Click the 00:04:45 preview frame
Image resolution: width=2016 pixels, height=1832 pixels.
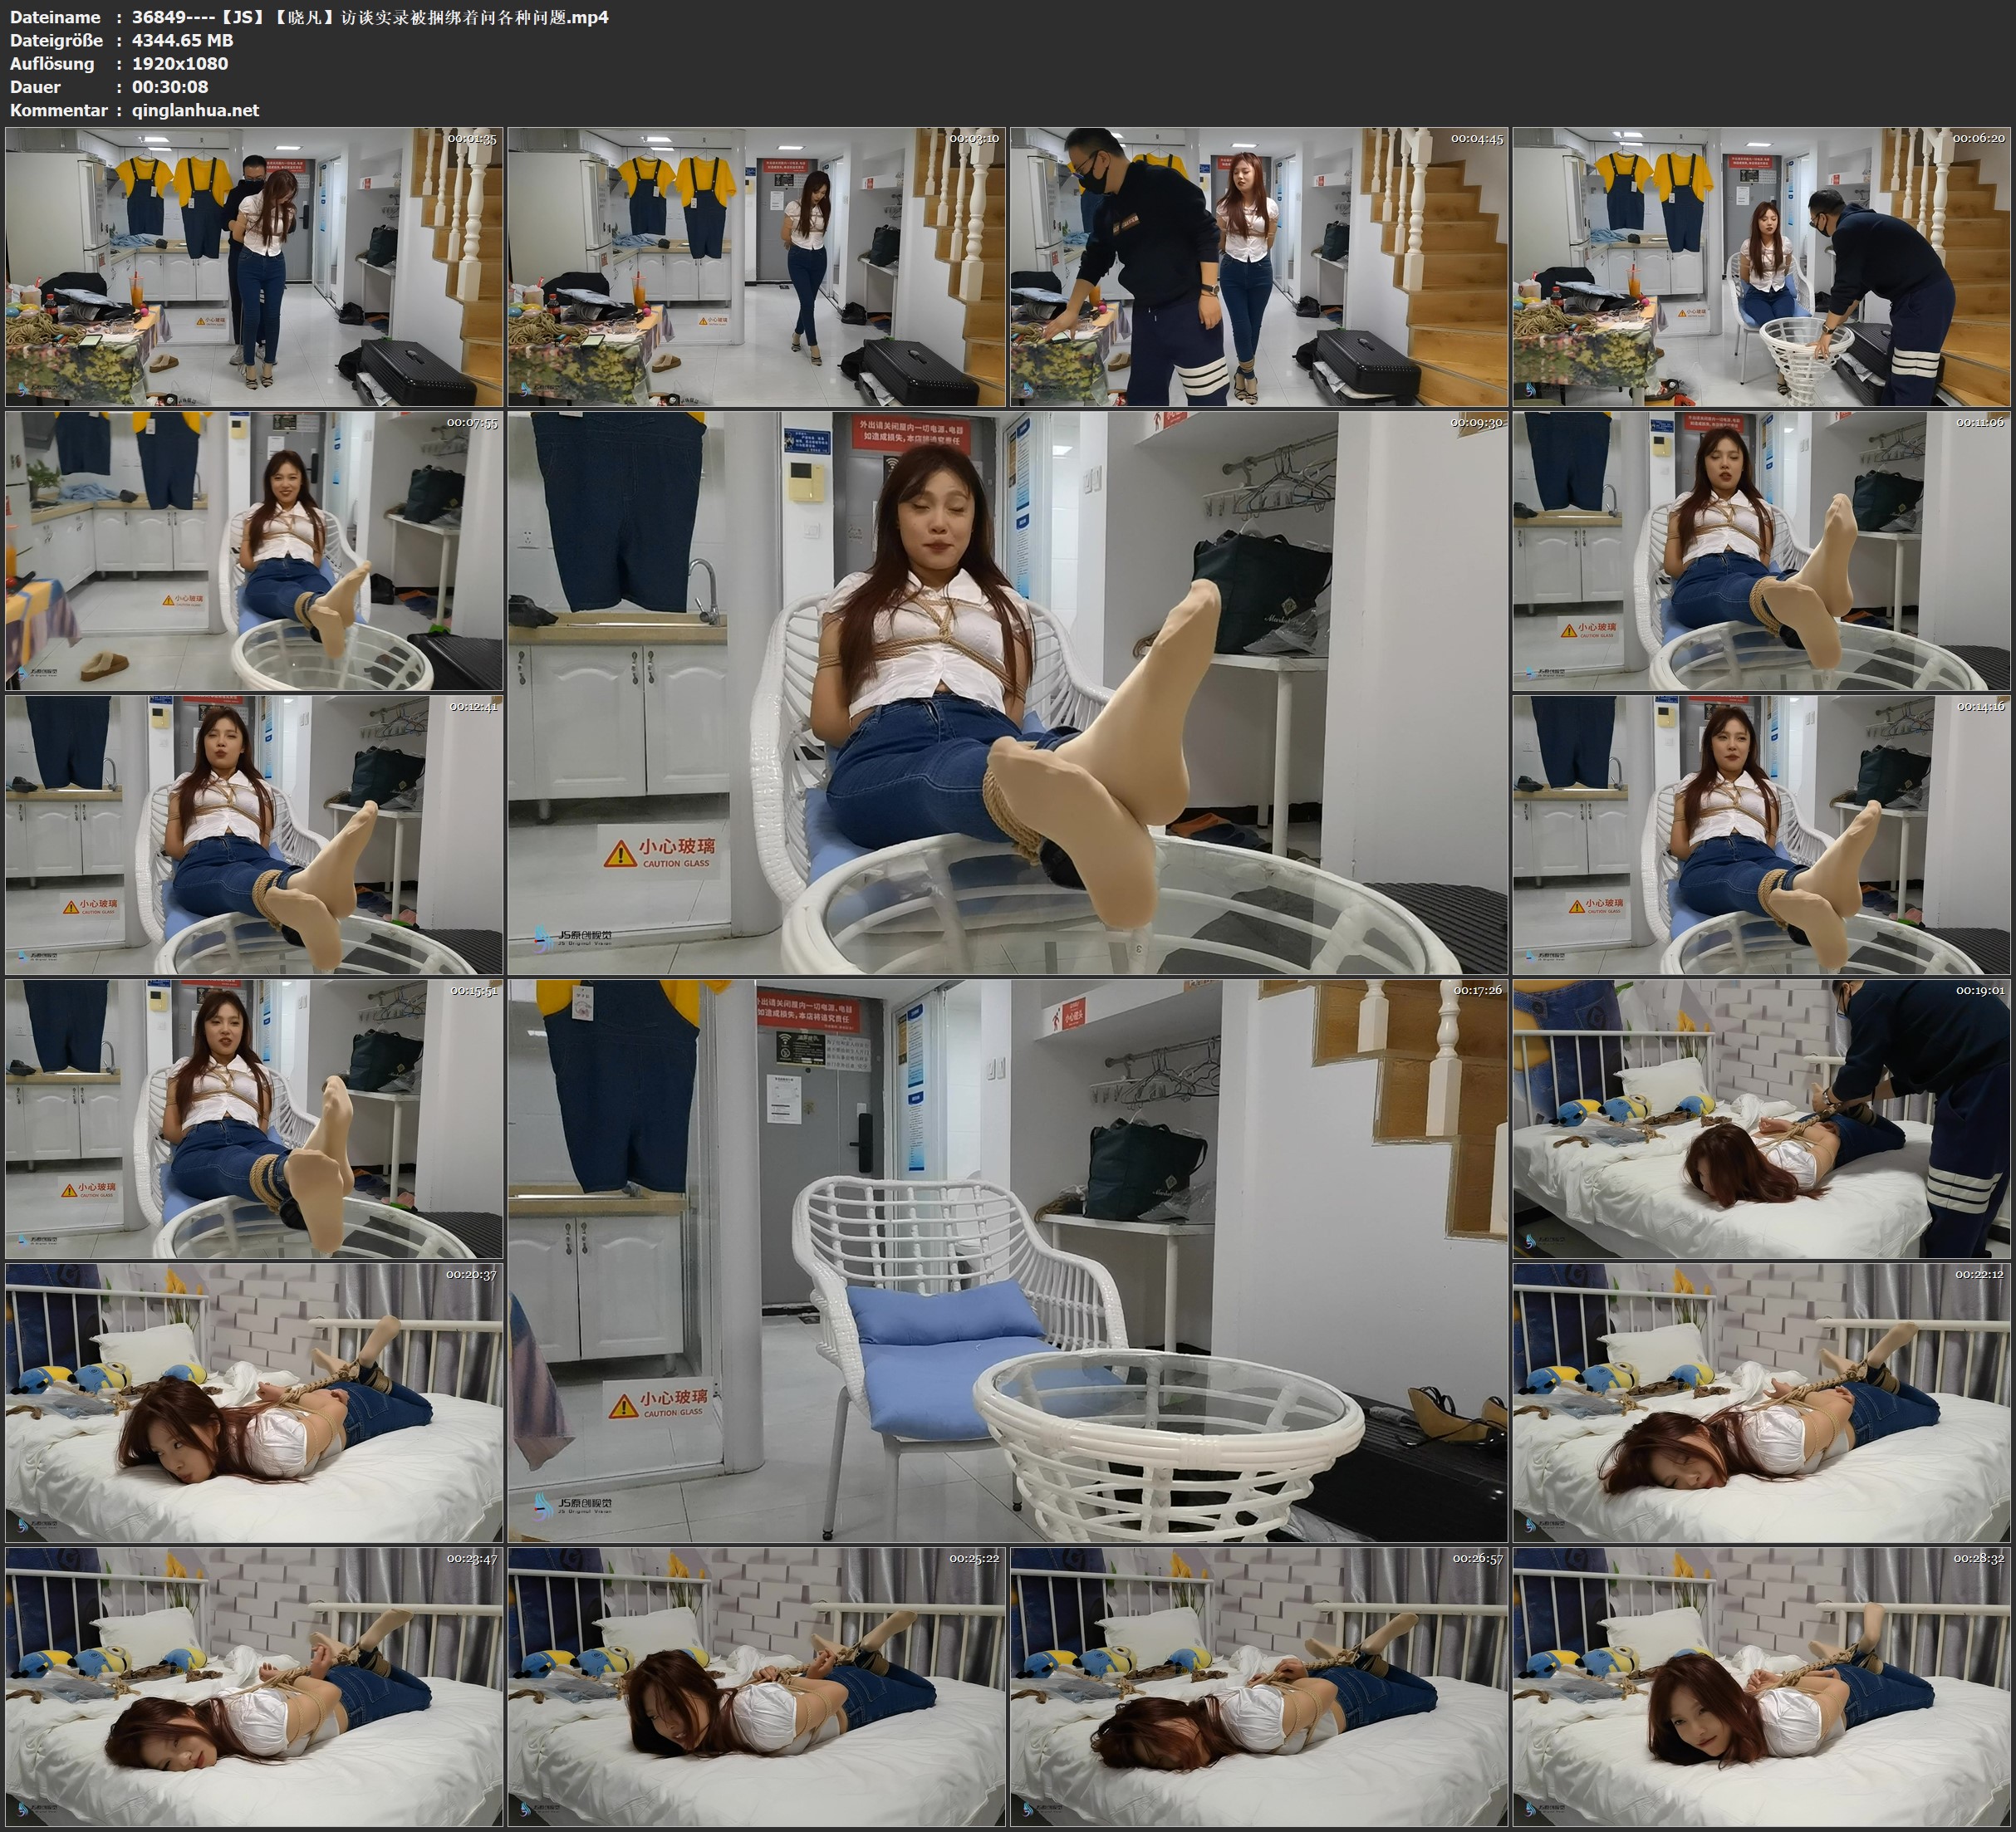(x=1259, y=267)
